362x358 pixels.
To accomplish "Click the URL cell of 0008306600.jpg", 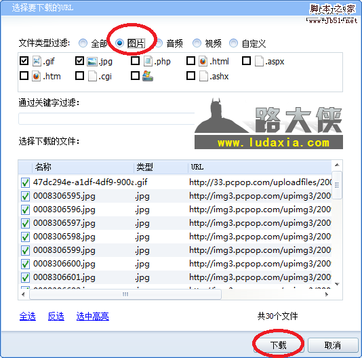I will [x=260, y=264].
